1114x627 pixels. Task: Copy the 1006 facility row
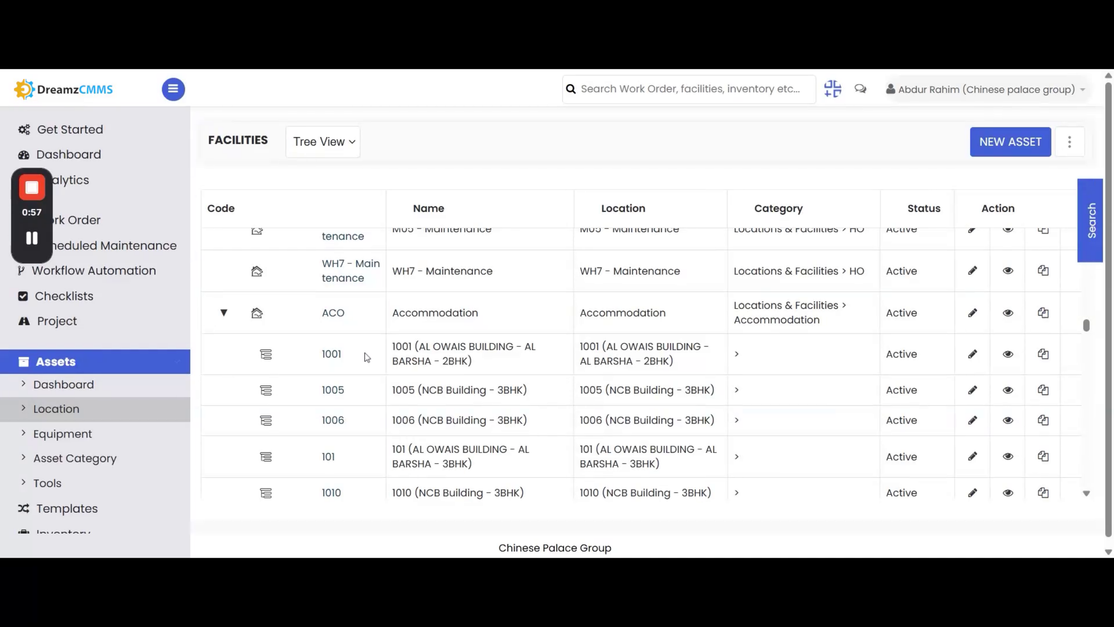(x=1043, y=420)
